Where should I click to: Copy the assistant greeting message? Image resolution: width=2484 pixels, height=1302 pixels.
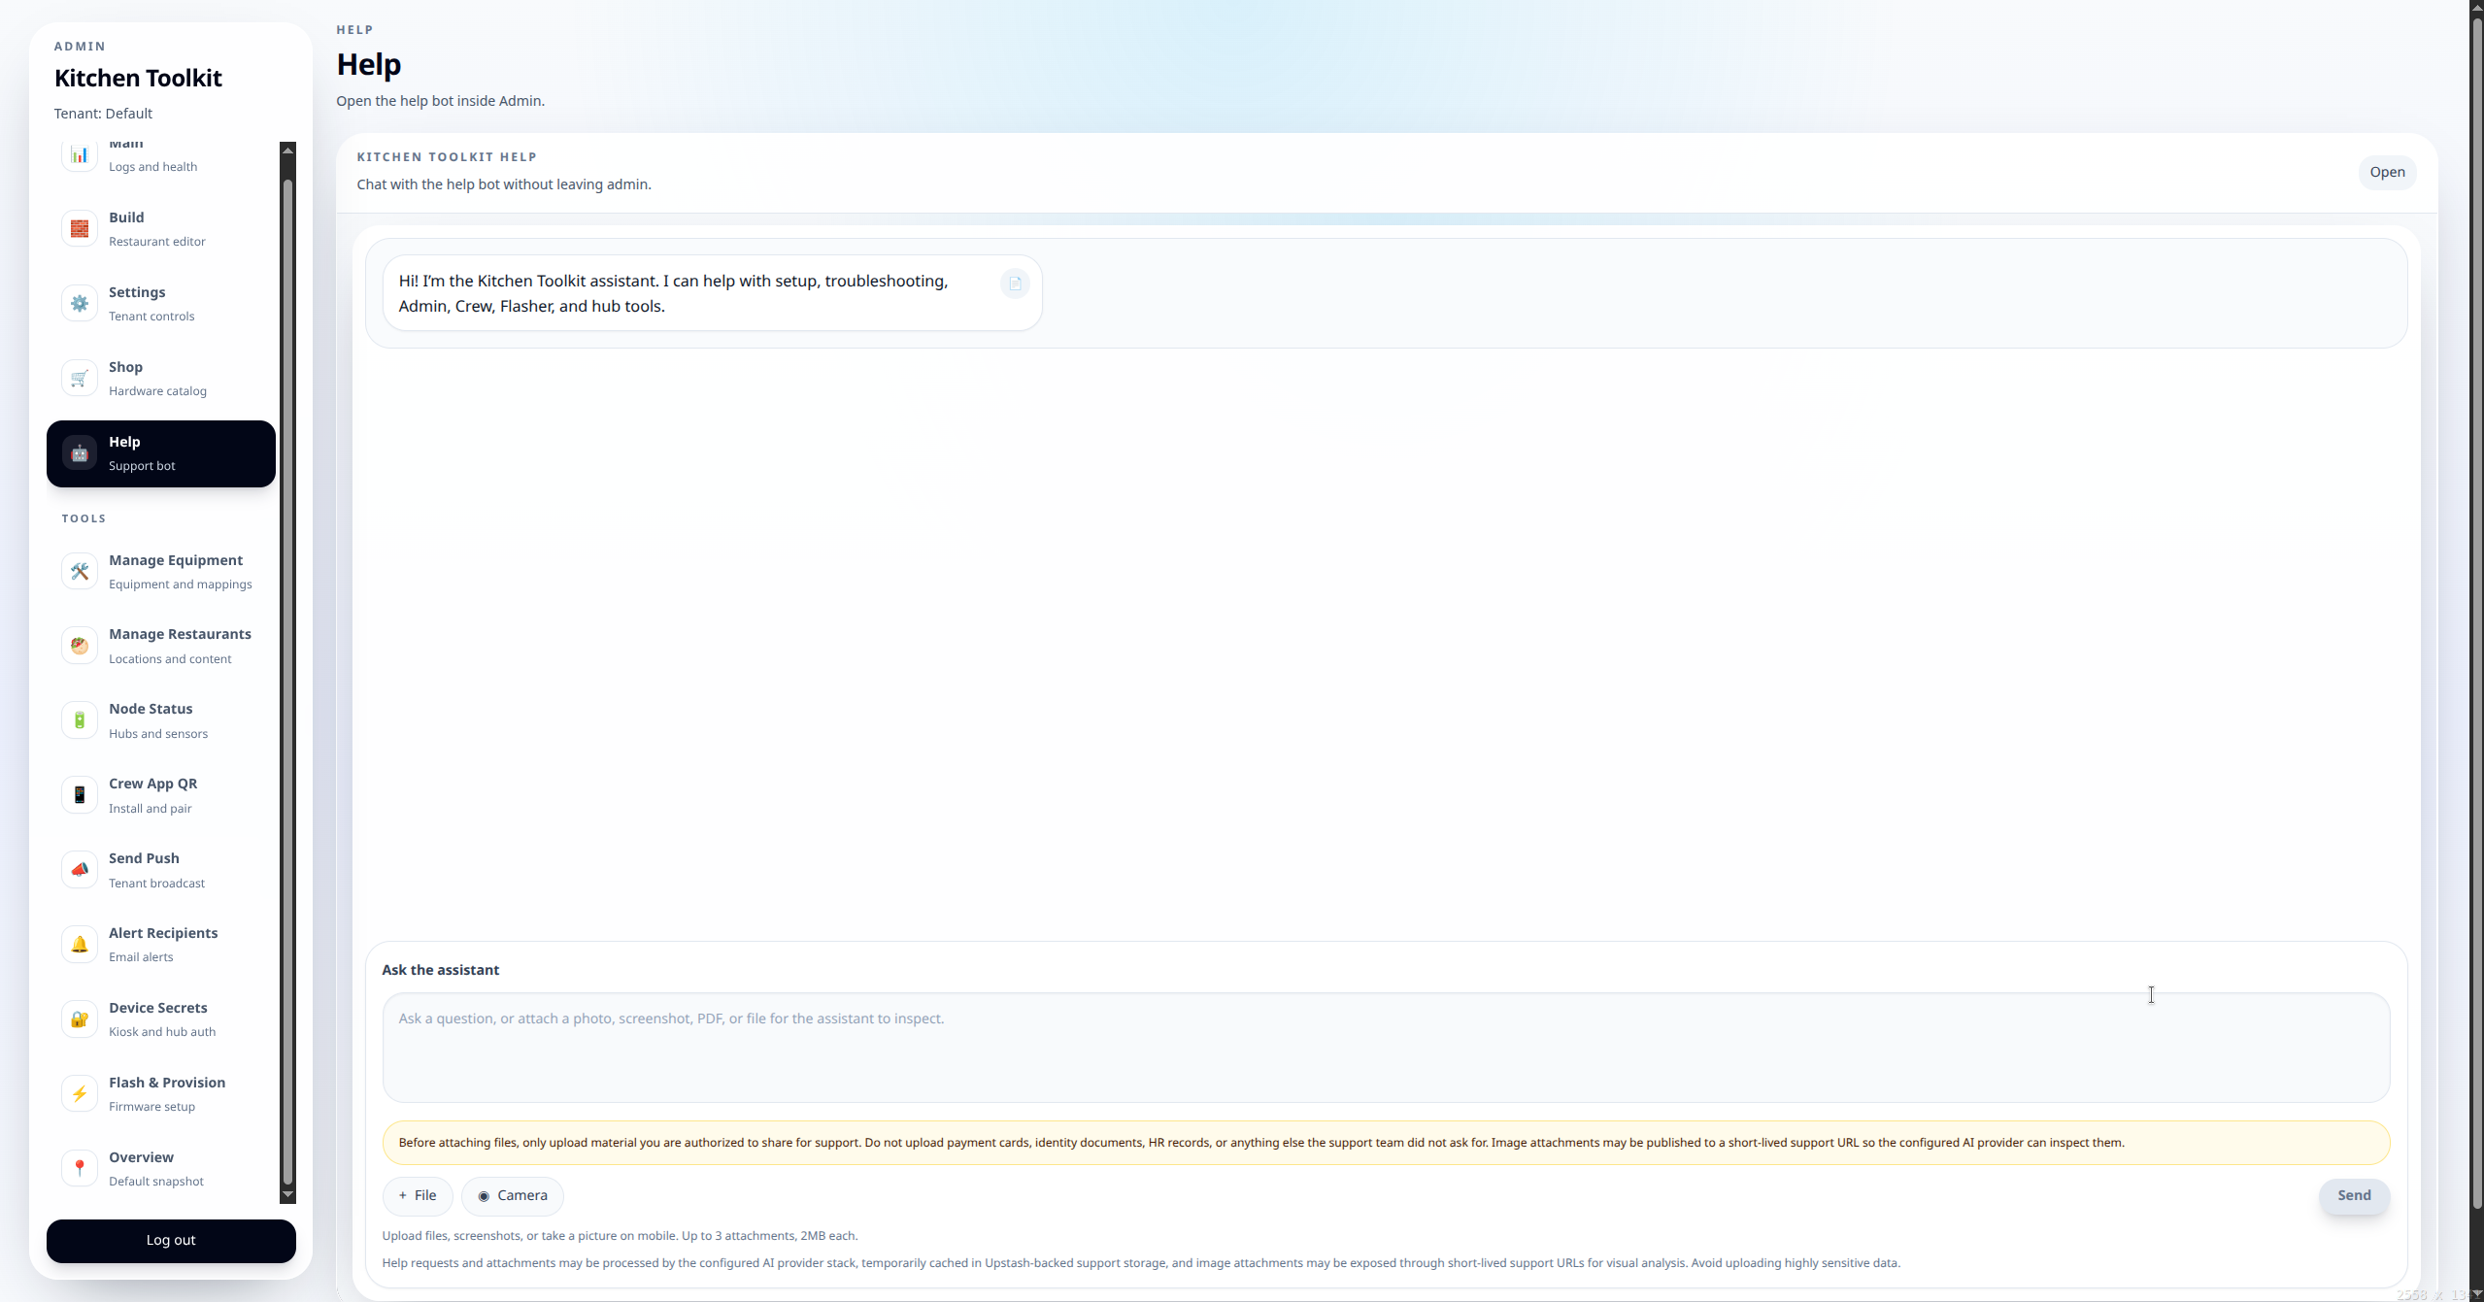coord(1015,284)
